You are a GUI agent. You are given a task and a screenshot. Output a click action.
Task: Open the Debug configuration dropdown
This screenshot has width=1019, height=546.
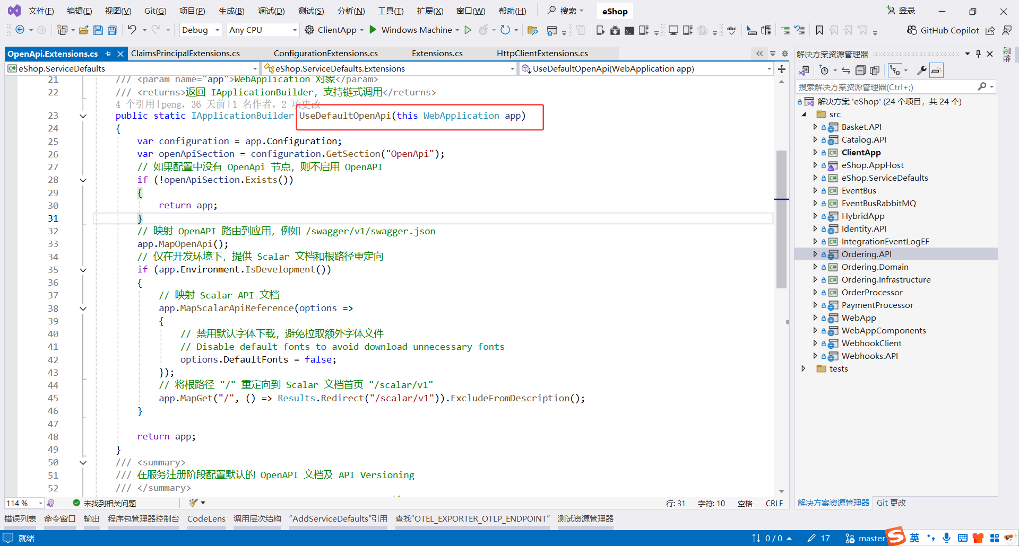(201, 30)
